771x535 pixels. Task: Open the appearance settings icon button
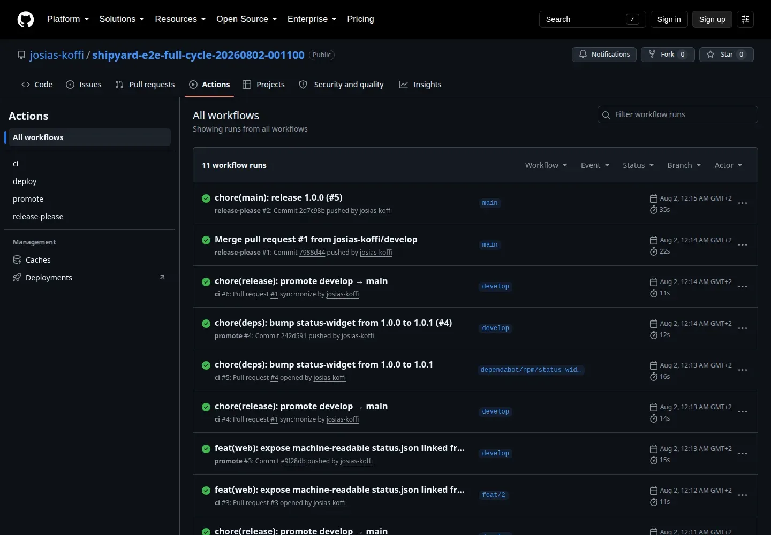745,19
